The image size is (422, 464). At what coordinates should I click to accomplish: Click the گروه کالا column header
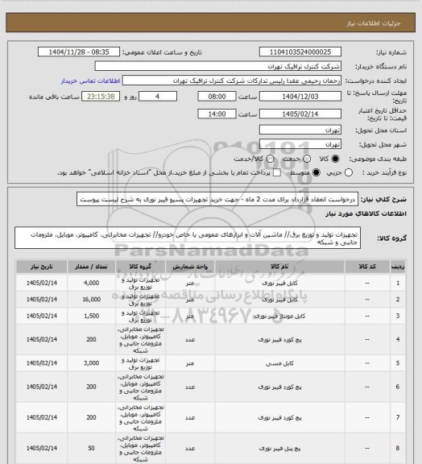coord(140,267)
